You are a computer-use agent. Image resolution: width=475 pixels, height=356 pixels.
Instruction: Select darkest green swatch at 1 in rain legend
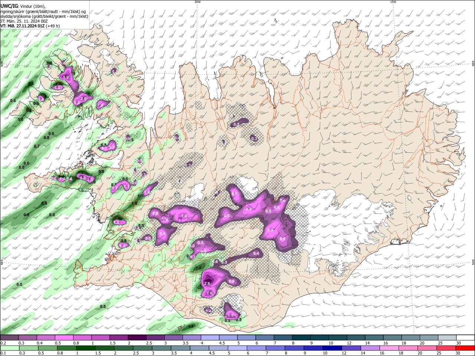pos(85,348)
